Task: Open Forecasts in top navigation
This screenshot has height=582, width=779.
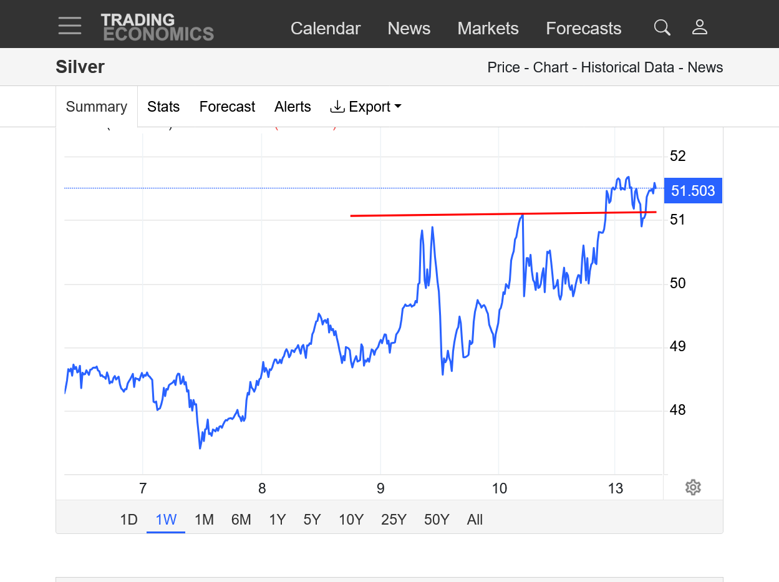Action: [x=583, y=28]
